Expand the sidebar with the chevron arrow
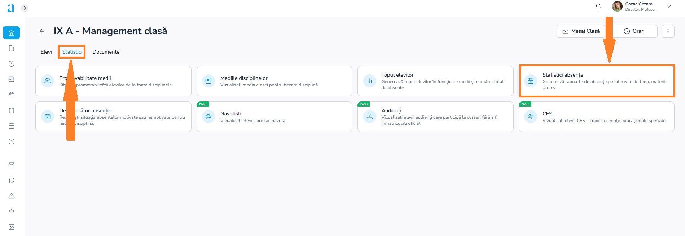The image size is (685, 236). (x=25, y=8)
